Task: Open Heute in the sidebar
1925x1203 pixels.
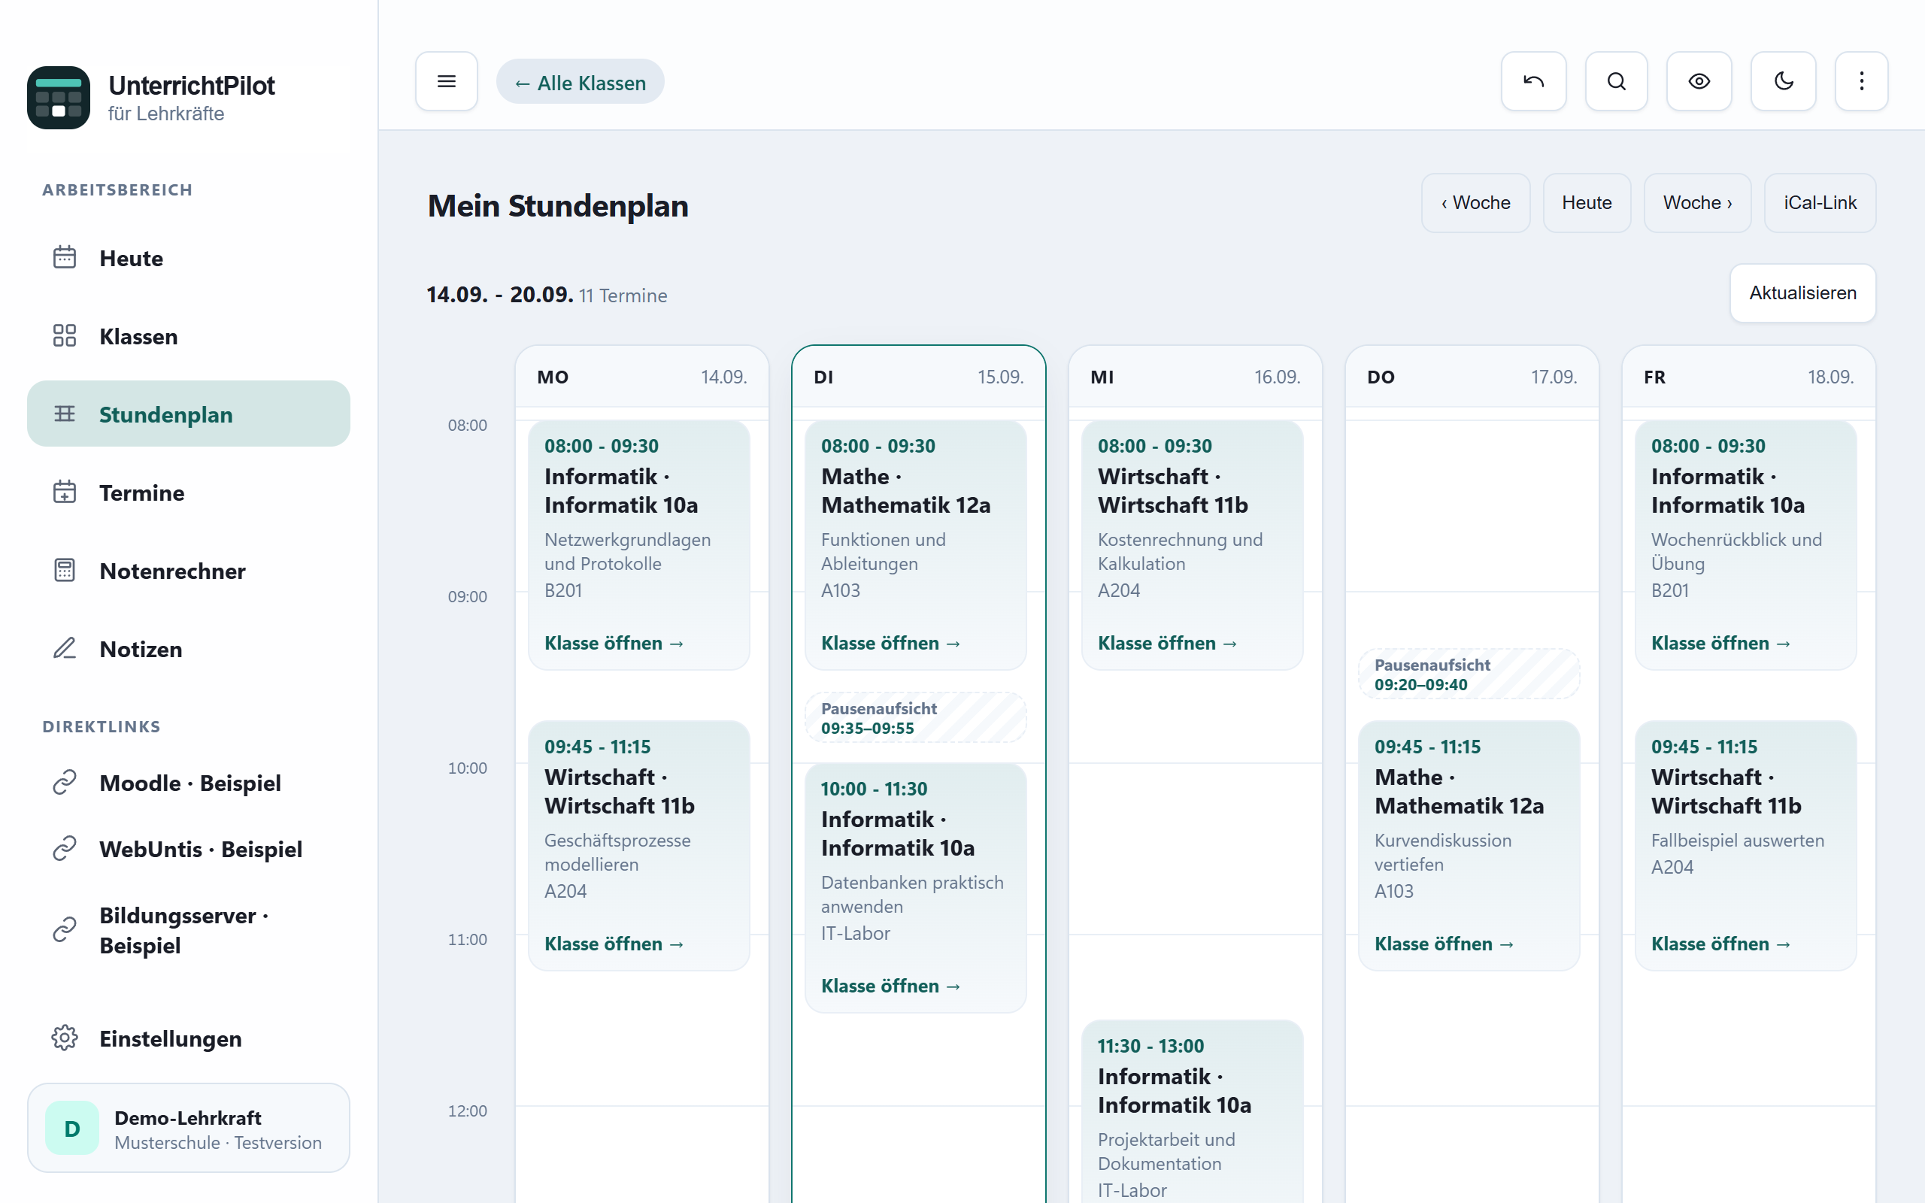Action: [189, 258]
